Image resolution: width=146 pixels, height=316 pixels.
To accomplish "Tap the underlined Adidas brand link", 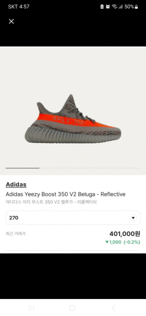I will pos(16,185).
